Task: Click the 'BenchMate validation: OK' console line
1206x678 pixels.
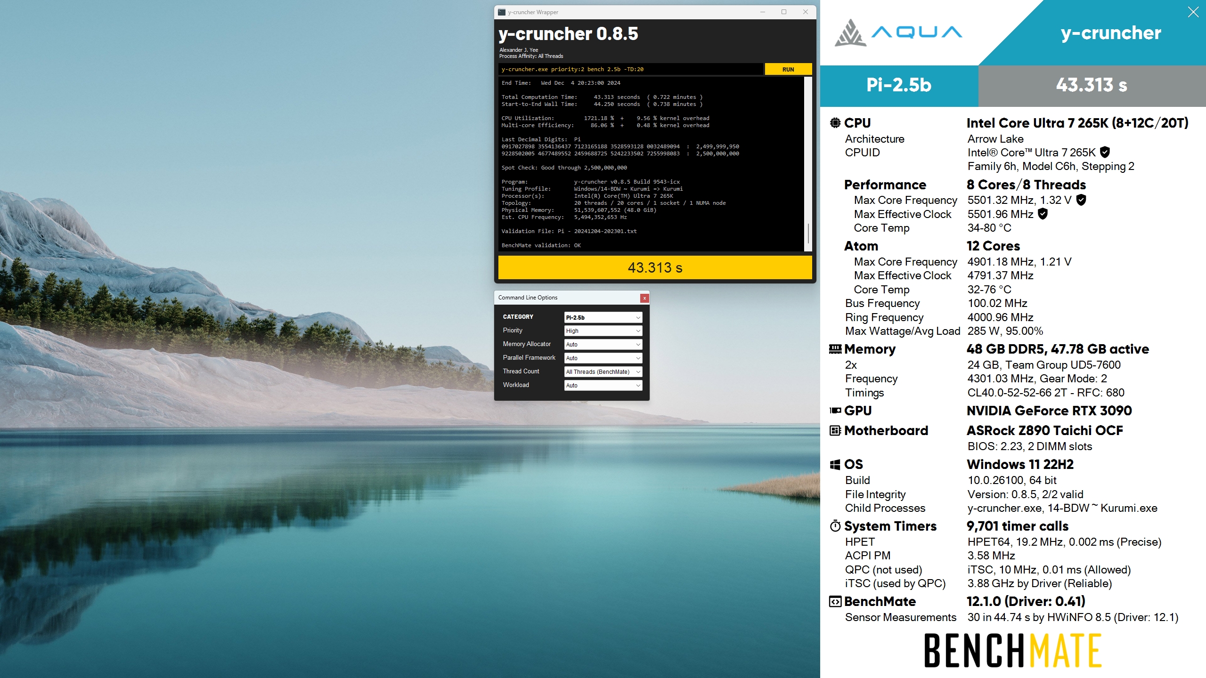Action: pos(541,245)
